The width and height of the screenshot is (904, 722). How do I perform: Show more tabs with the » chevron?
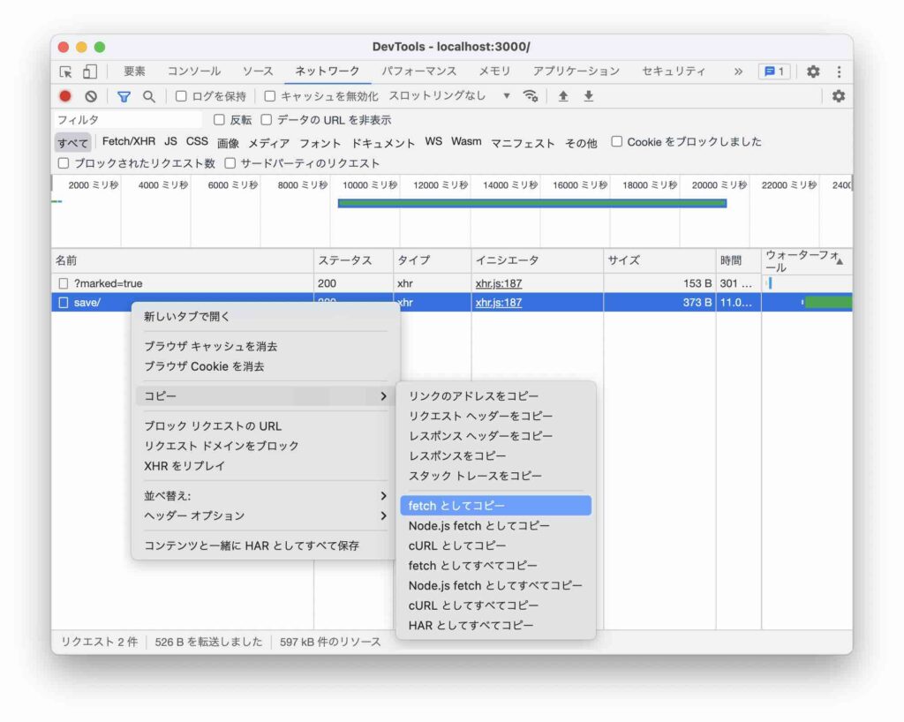tap(738, 71)
